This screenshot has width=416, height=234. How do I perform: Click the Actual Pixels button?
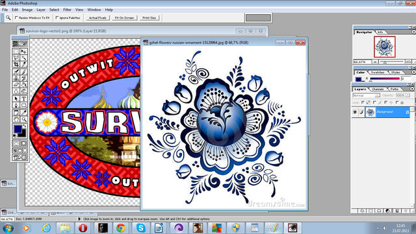(x=97, y=18)
